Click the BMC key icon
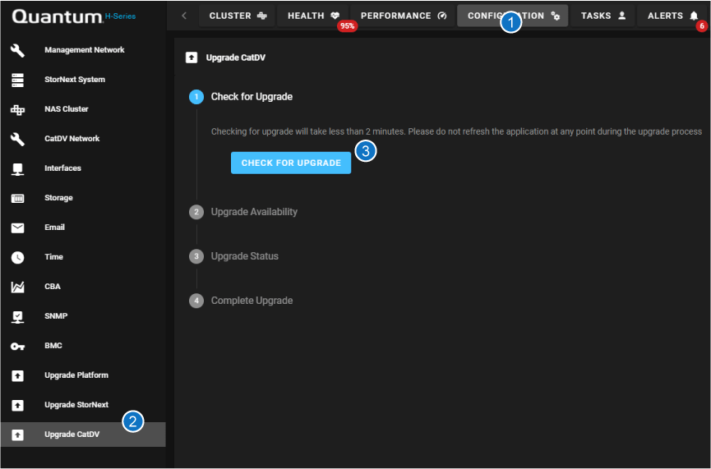Screen dimensions: 711x469 click(x=18, y=346)
